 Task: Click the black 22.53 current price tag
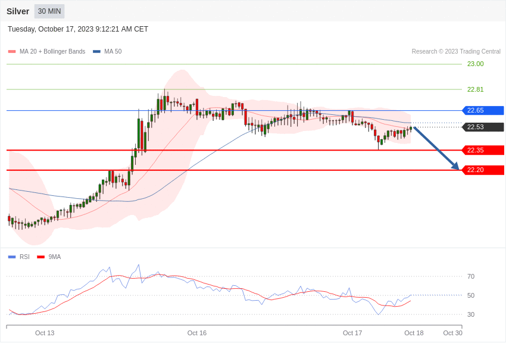click(x=483, y=127)
